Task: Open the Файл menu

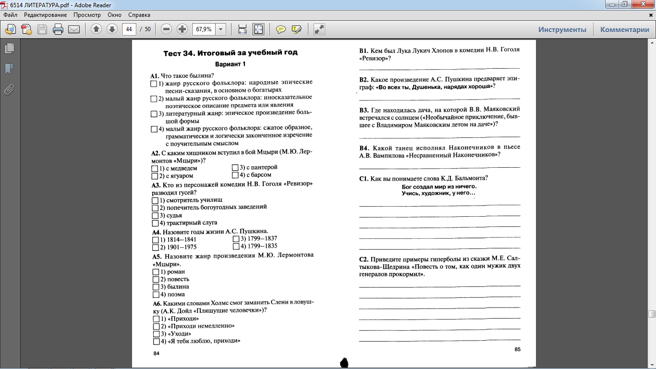Action: click(10, 15)
